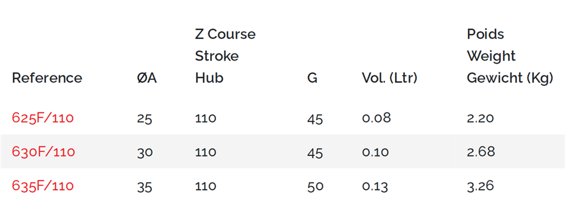The height and width of the screenshot is (213, 565).
Task: Select the stroke 110 cell for 635F/110
Action: point(205,185)
